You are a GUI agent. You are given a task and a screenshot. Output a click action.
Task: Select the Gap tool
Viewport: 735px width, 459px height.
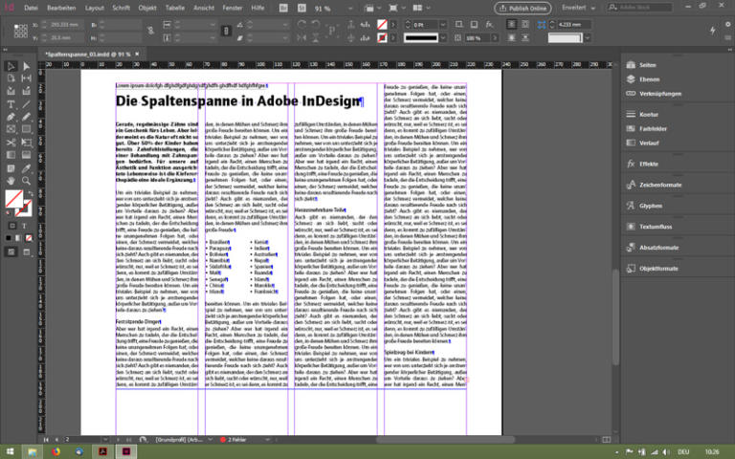(26, 78)
